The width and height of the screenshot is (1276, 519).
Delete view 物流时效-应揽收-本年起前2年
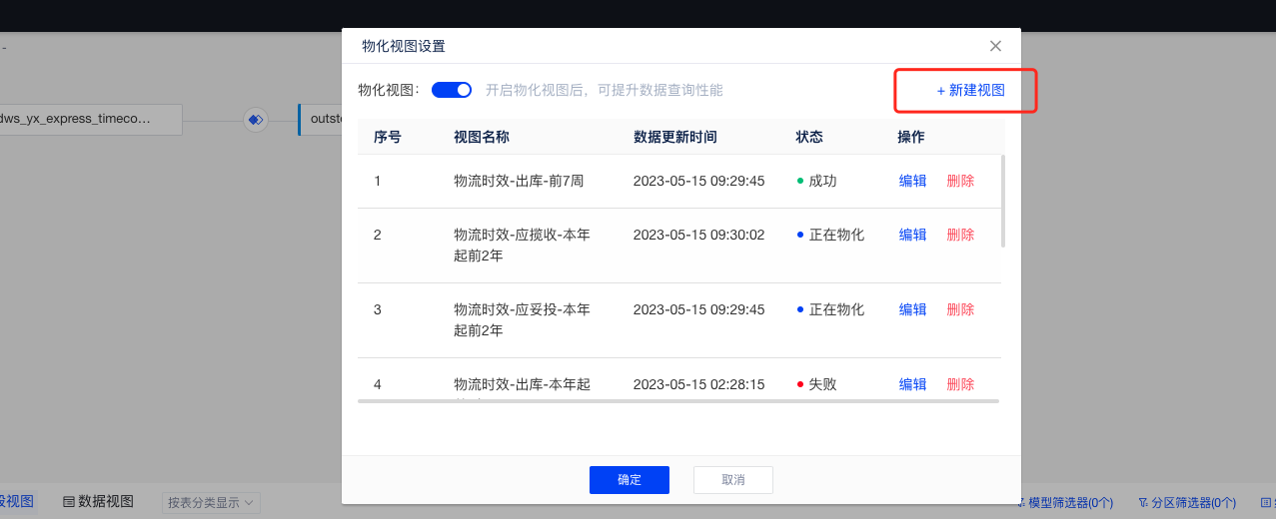click(960, 235)
